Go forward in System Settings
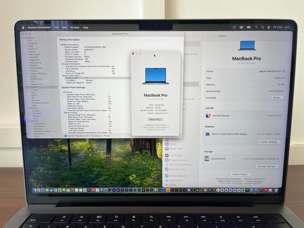Screen dimensions: 304x228 [x=214, y=36]
